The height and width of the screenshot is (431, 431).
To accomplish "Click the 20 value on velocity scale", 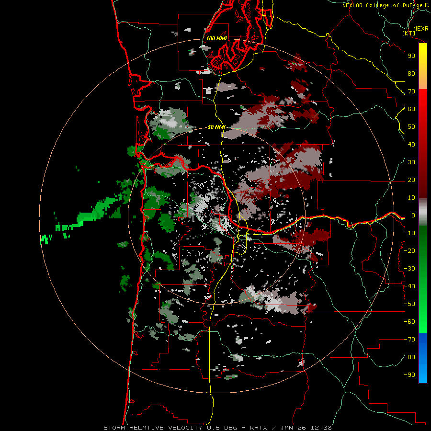I will 411,180.
